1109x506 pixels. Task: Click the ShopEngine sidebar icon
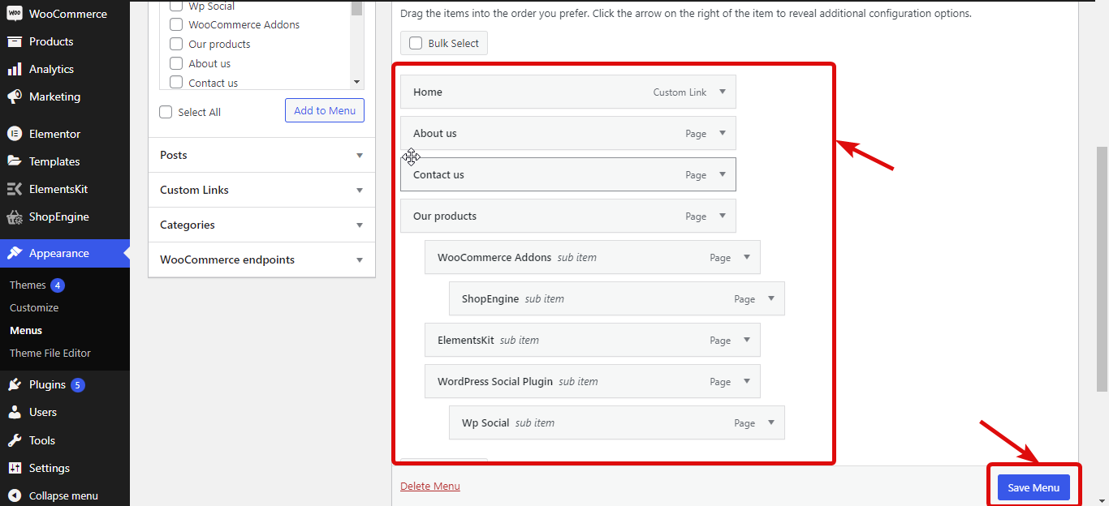point(15,217)
